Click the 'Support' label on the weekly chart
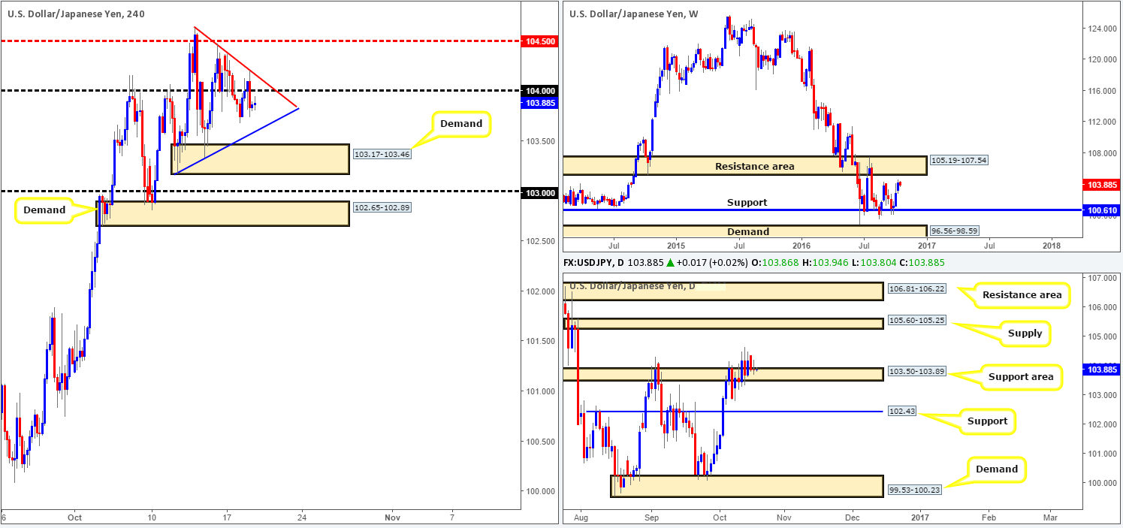 point(747,202)
